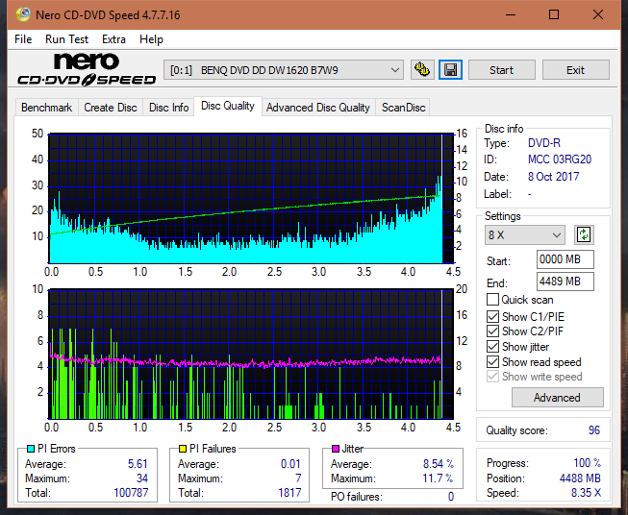628x515 pixels.
Task: Click the End position field 4489 MB
Action: pos(565,282)
